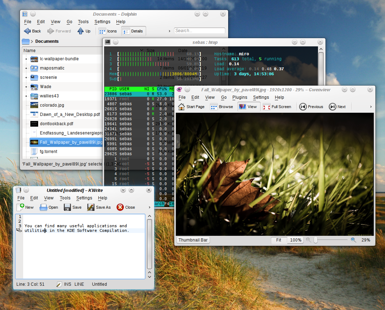
Task: Click Line: 3 Col: 51 status text
Action: tap(30, 284)
